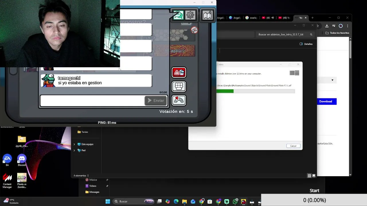
Task: Open Plants vs Zombies desktop shortcut
Action: pos(22,181)
